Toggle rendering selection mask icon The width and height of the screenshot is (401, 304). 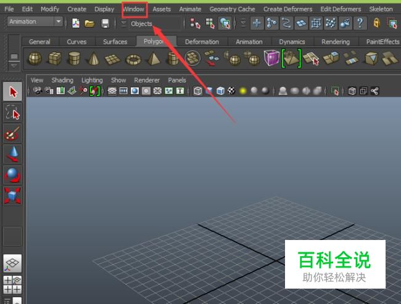coord(345,23)
